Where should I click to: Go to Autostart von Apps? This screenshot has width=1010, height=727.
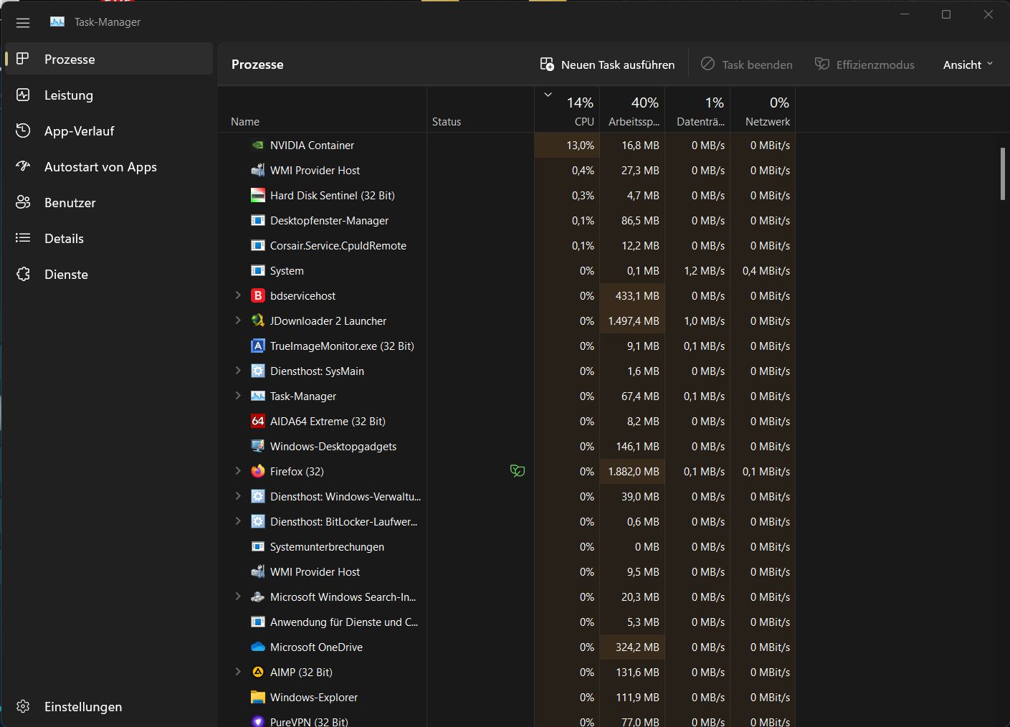point(109,166)
